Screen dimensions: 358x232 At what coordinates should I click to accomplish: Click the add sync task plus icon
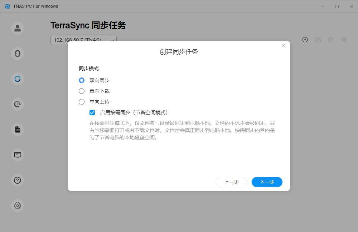(x=305, y=40)
